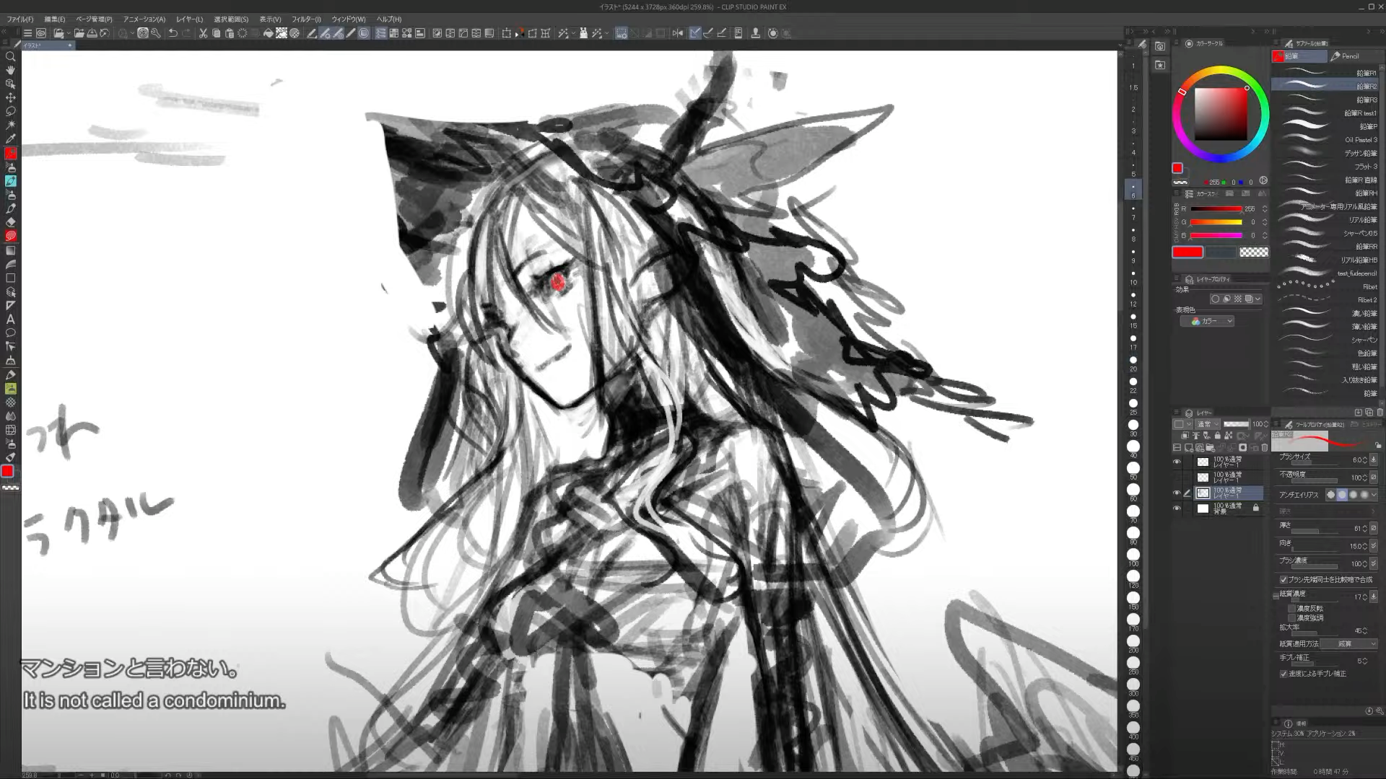
Task: Delete layer using trash icon in layer panel
Action: coord(1264,447)
